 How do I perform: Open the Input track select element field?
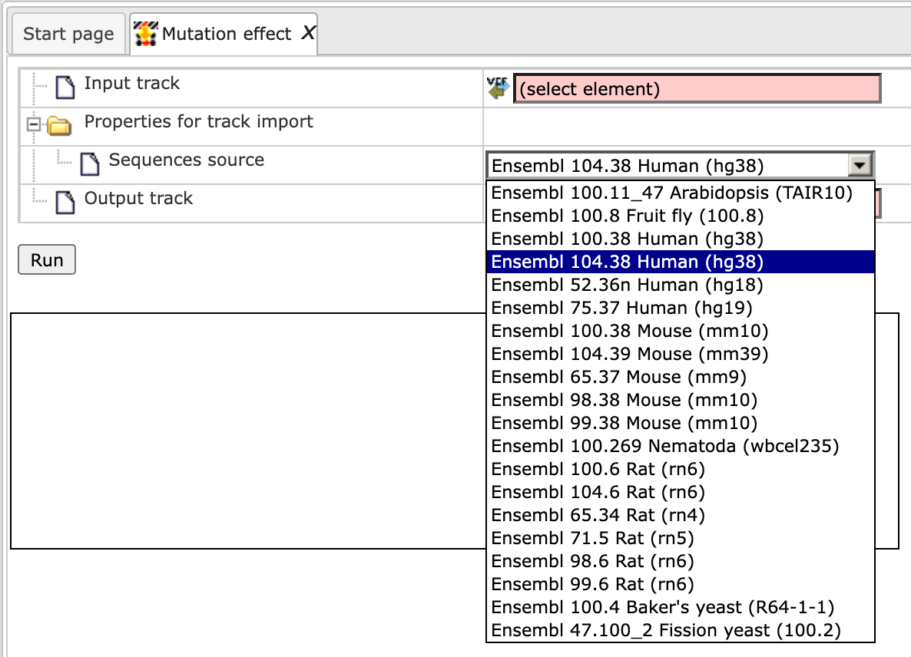click(697, 89)
